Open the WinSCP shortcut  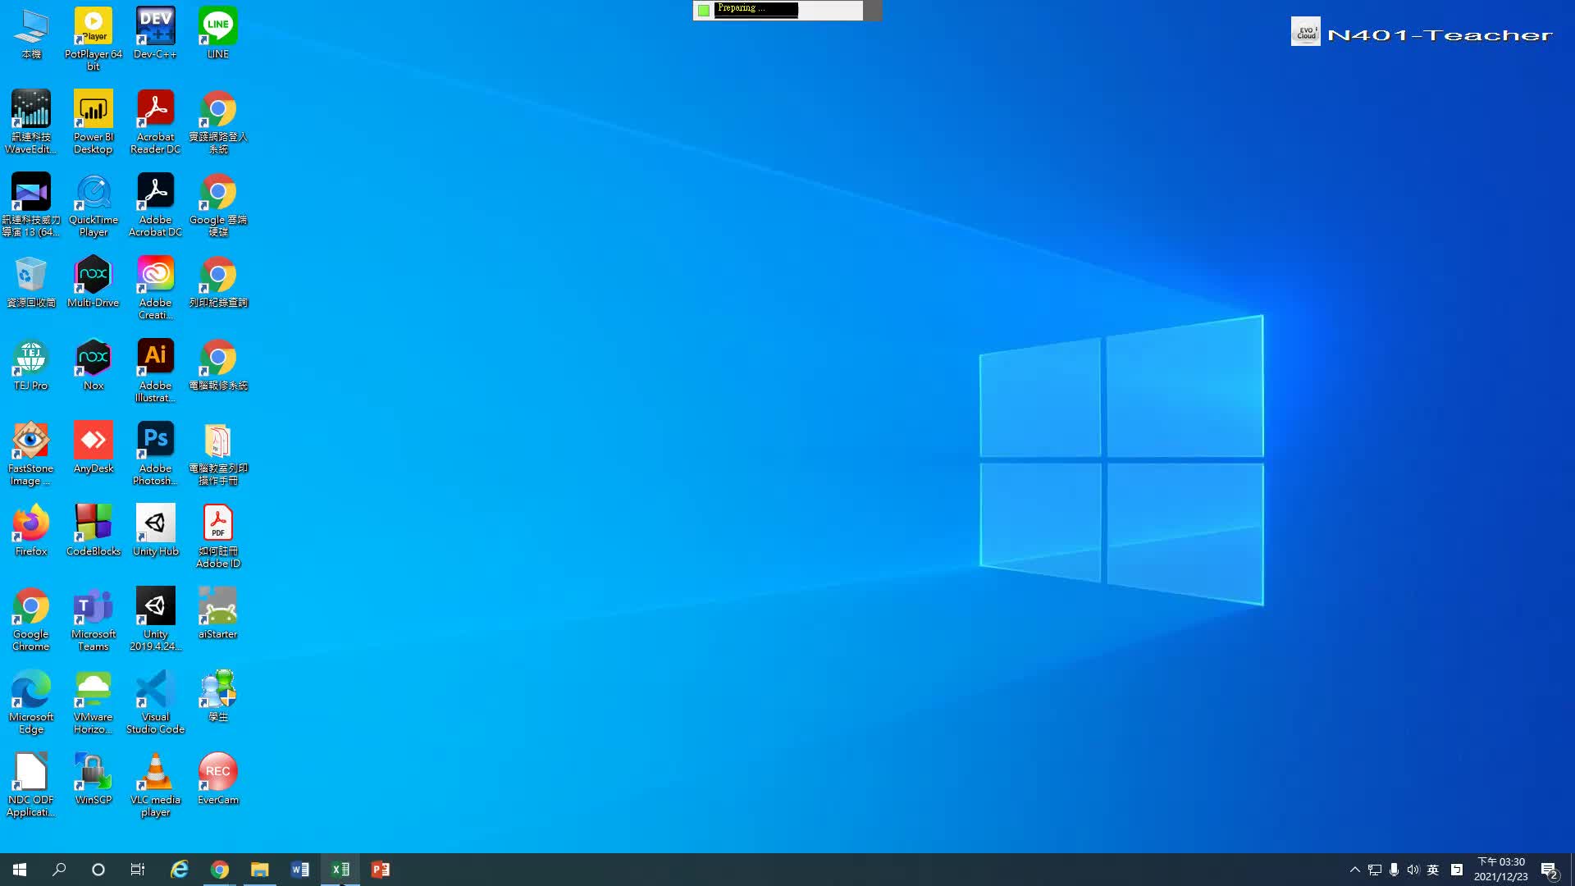(x=93, y=779)
